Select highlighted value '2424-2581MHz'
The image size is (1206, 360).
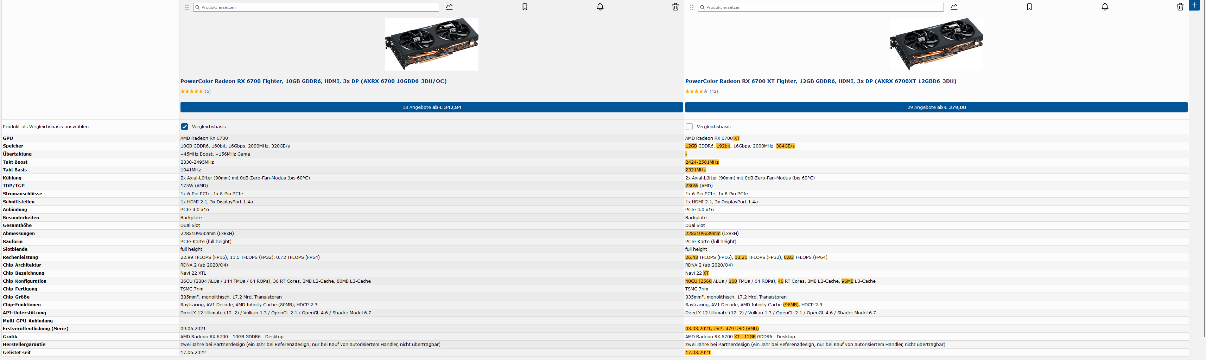[702, 162]
